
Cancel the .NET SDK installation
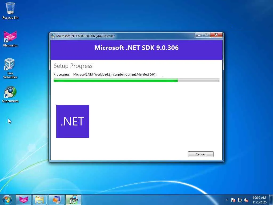click(x=200, y=154)
